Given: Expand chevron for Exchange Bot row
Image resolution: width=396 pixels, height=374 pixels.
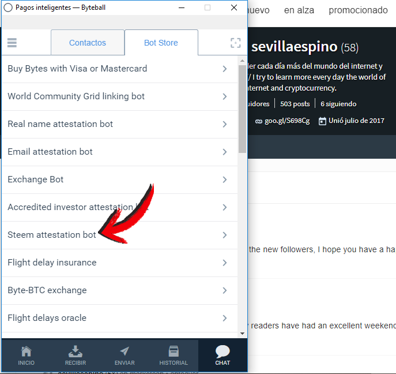Looking at the screenshot, I should pyautogui.click(x=225, y=179).
